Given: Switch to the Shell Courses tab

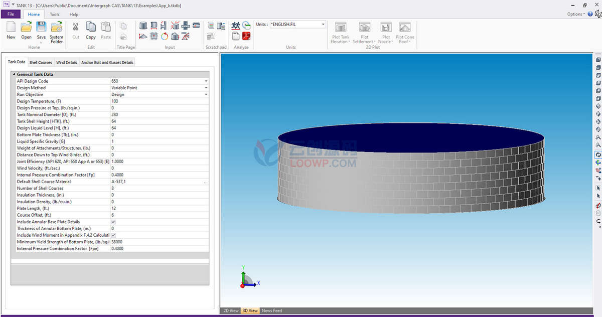Looking at the screenshot, I should [41, 62].
